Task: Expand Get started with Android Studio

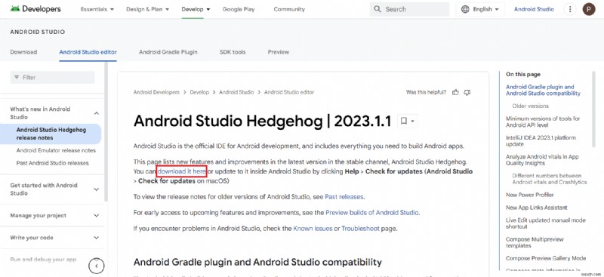Action: [x=97, y=189]
